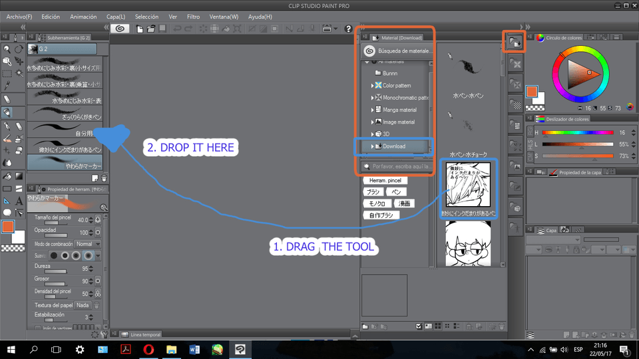Toggle the checkbox icon below material list
Screen dimensions: 639x359
click(417, 326)
